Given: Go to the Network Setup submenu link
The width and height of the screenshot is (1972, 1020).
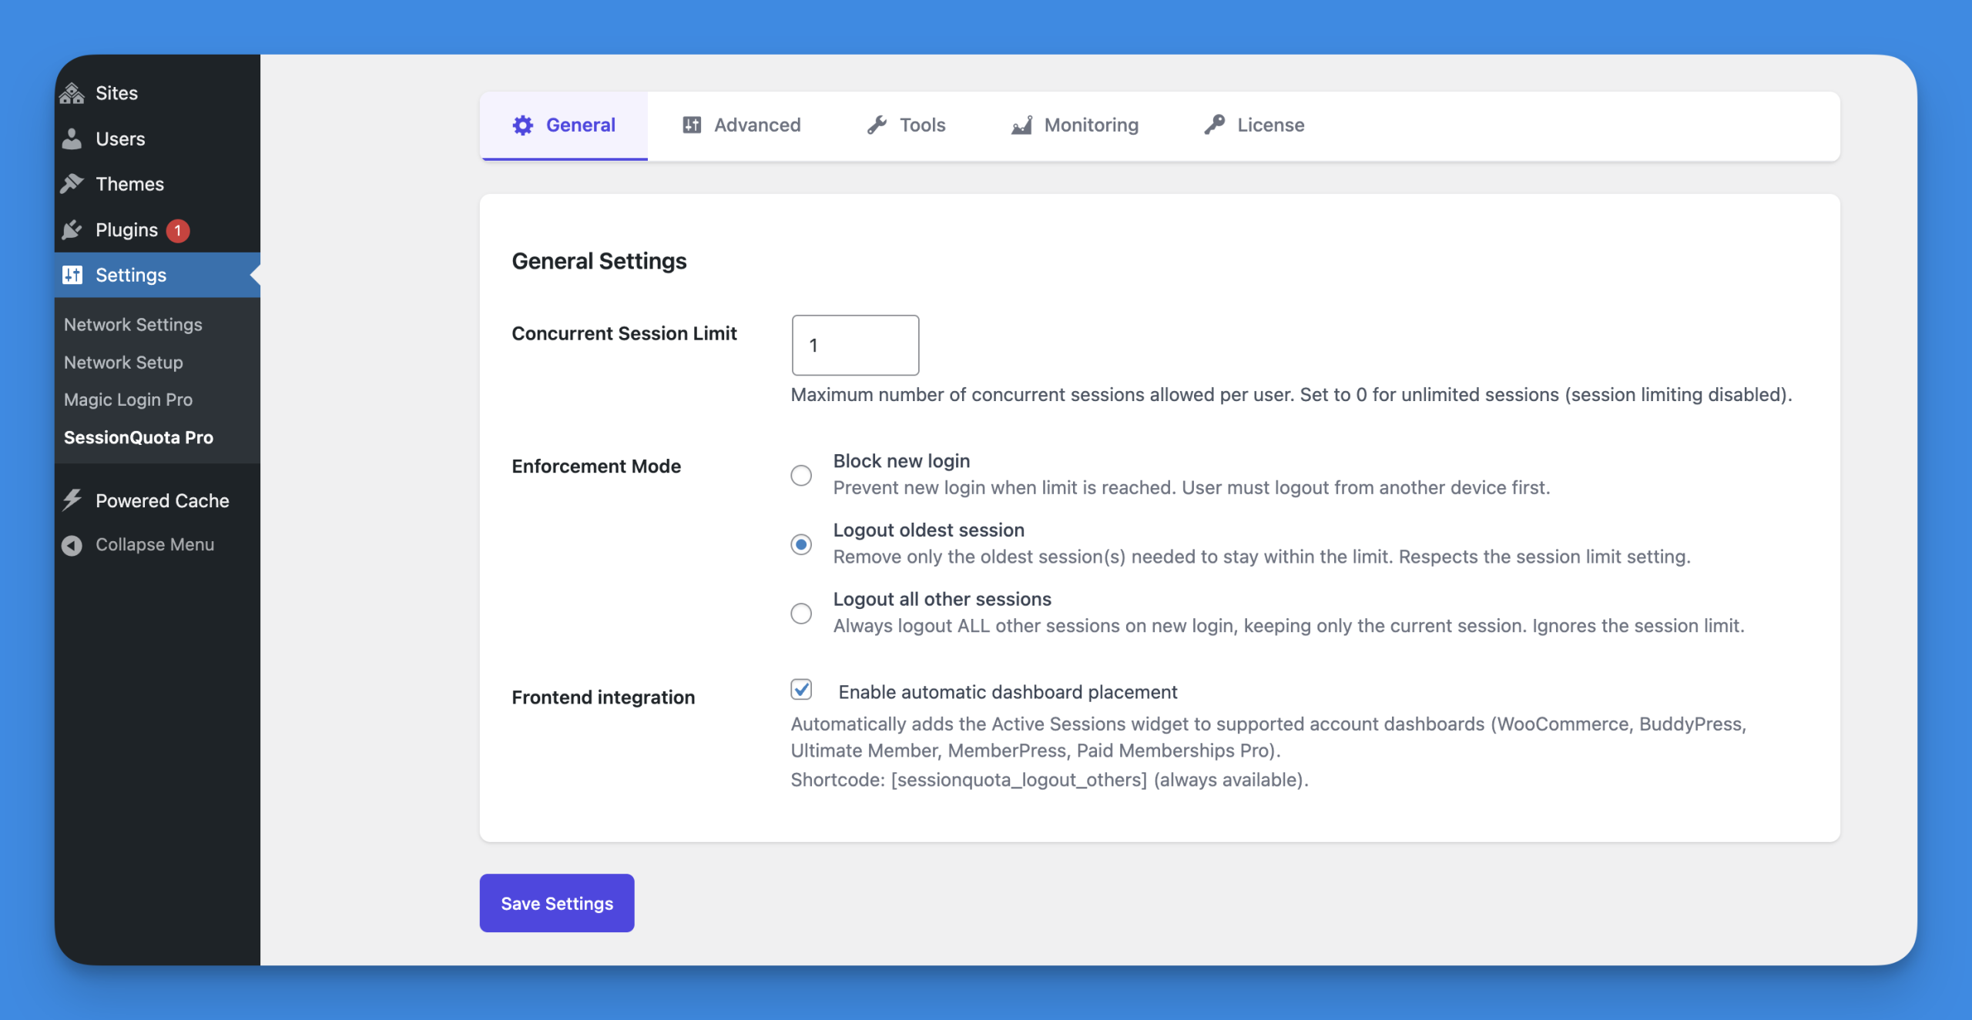Looking at the screenshot, I should 123,362.
